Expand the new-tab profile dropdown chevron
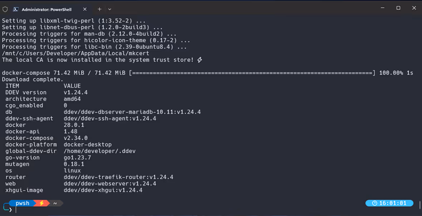The width and height of the screenshot is (422, 216). [109, 9]
